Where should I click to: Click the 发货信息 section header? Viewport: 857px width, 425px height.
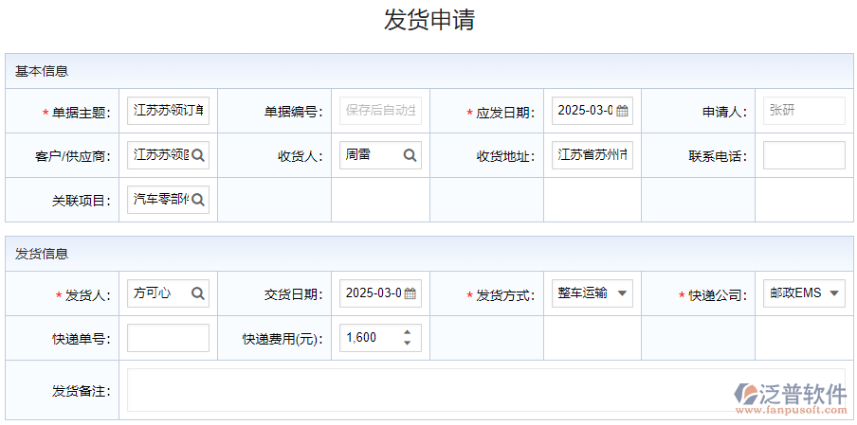[42, 254]
